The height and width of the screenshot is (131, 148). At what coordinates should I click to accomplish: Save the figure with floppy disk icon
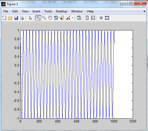pos(16,18)
